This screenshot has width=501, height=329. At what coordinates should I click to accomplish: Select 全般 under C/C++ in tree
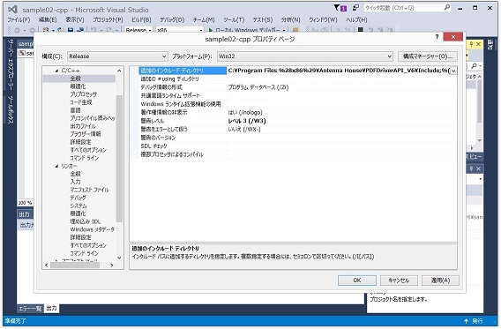tap(75, 79)
